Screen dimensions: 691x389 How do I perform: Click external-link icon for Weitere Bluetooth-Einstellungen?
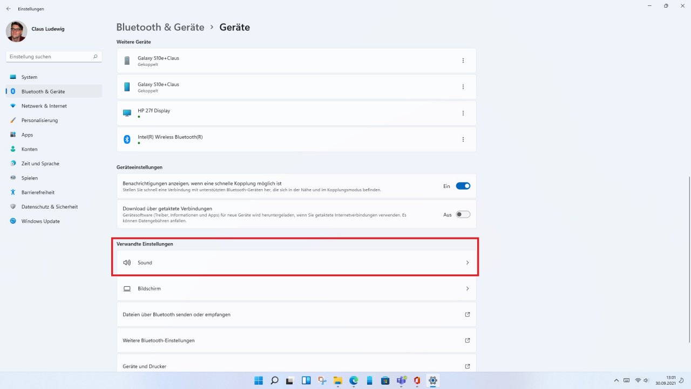coord(468,340)
